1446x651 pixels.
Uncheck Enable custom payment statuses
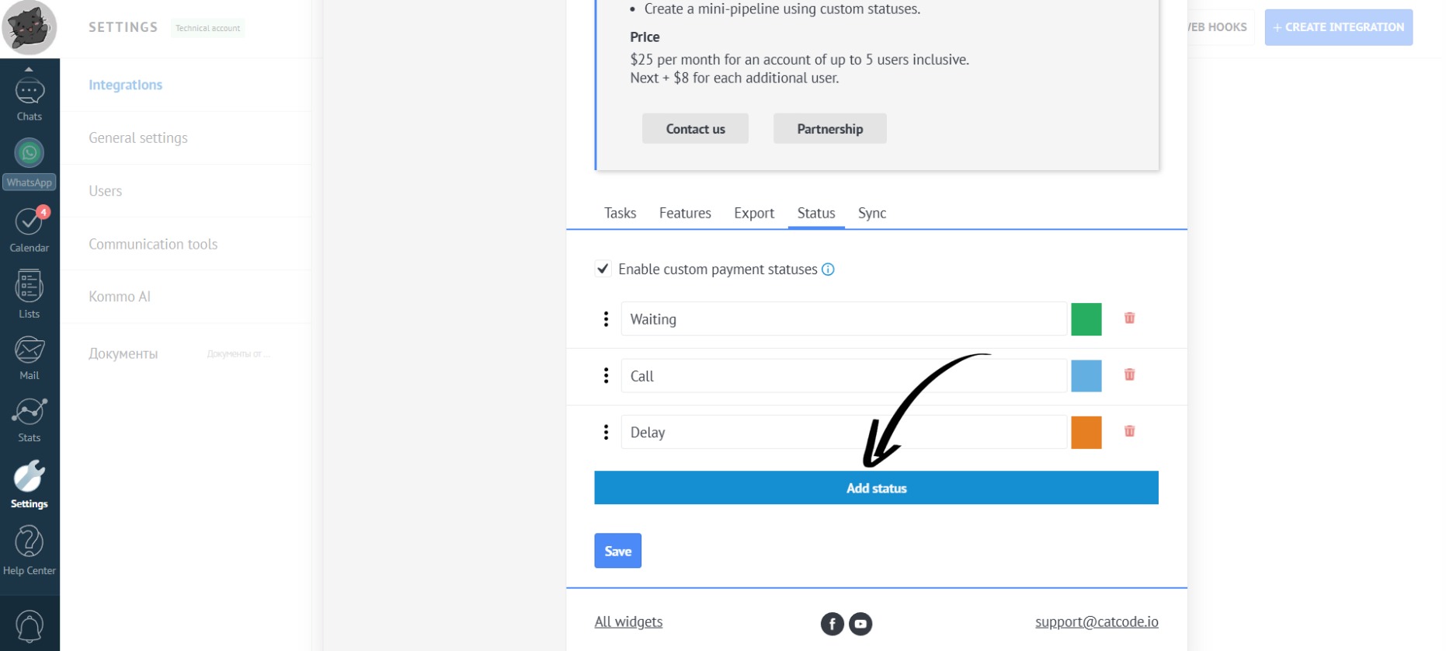[603, 269]
